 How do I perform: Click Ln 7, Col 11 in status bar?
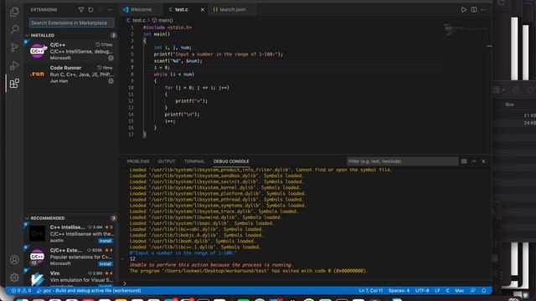(x=370, y=290)
